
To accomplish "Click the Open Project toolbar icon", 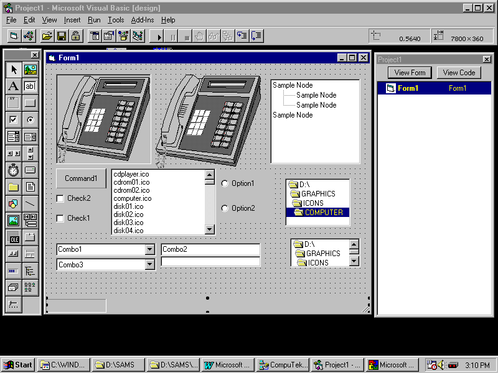I will point(47,36).
